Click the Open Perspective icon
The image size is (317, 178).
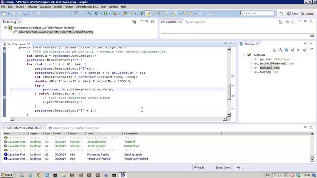point(281,14)
